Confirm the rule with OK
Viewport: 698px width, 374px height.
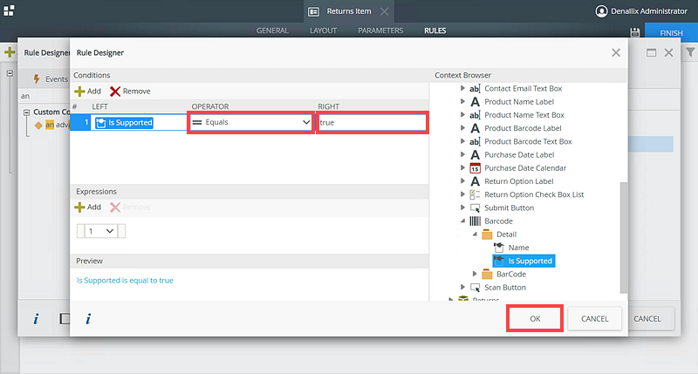pos(535,318)
